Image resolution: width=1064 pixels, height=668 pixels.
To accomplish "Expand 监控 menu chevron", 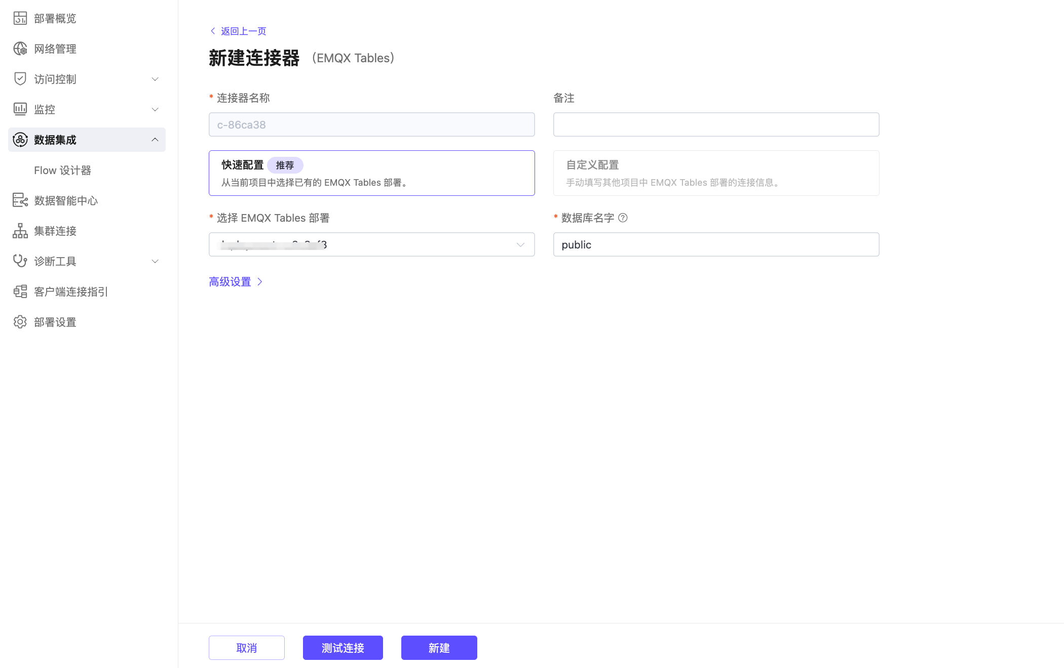I will 155,109.
